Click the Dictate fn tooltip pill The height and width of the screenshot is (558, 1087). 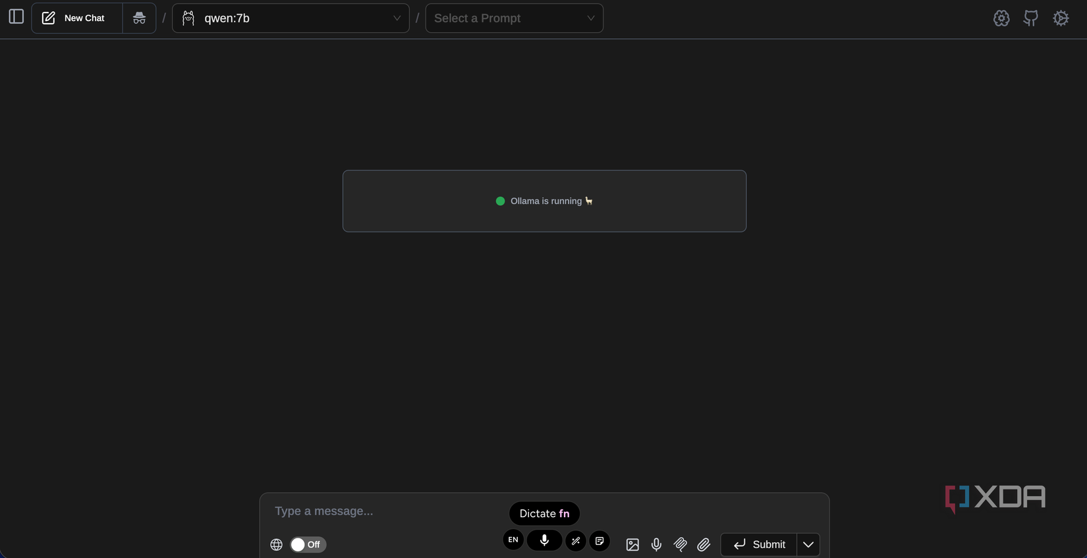tap(544, 514)
